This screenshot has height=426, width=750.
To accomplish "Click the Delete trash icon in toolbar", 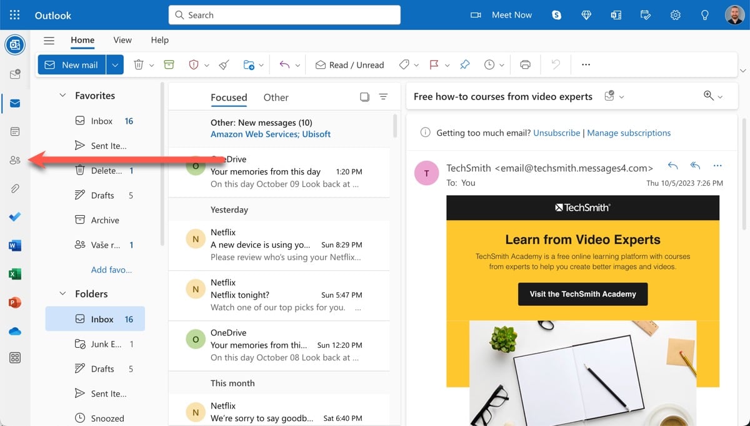I will (x=139, y=64).
